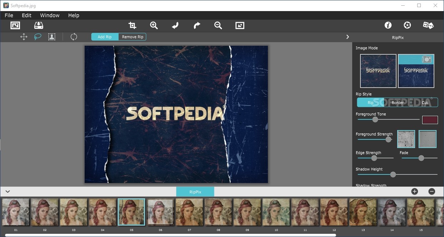Viewport: 444px width, 237px height.
Task: Open image file icon in toolbar
Action: [15, 25]
